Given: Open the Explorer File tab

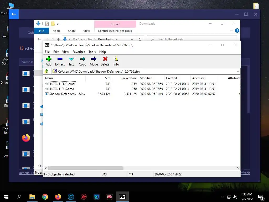Looking at the screenshot, I should (42, 31).
